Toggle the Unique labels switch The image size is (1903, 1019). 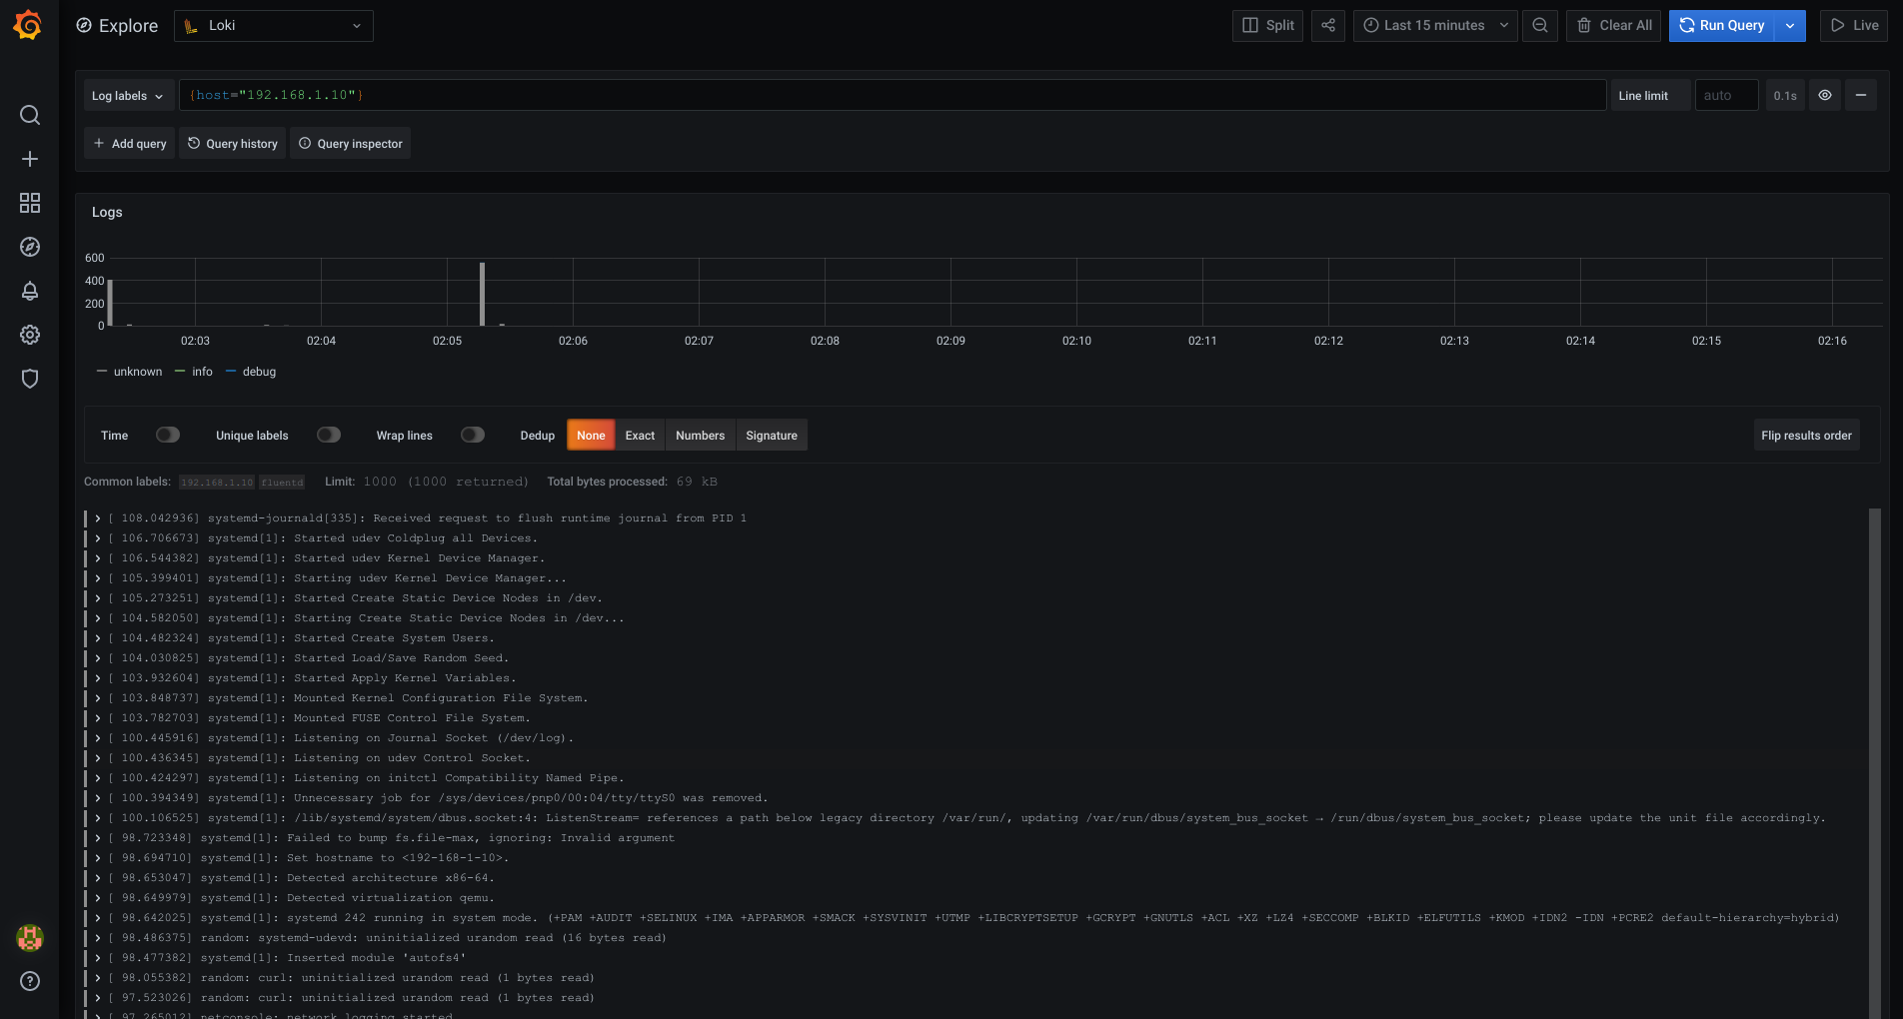(329, 435)
